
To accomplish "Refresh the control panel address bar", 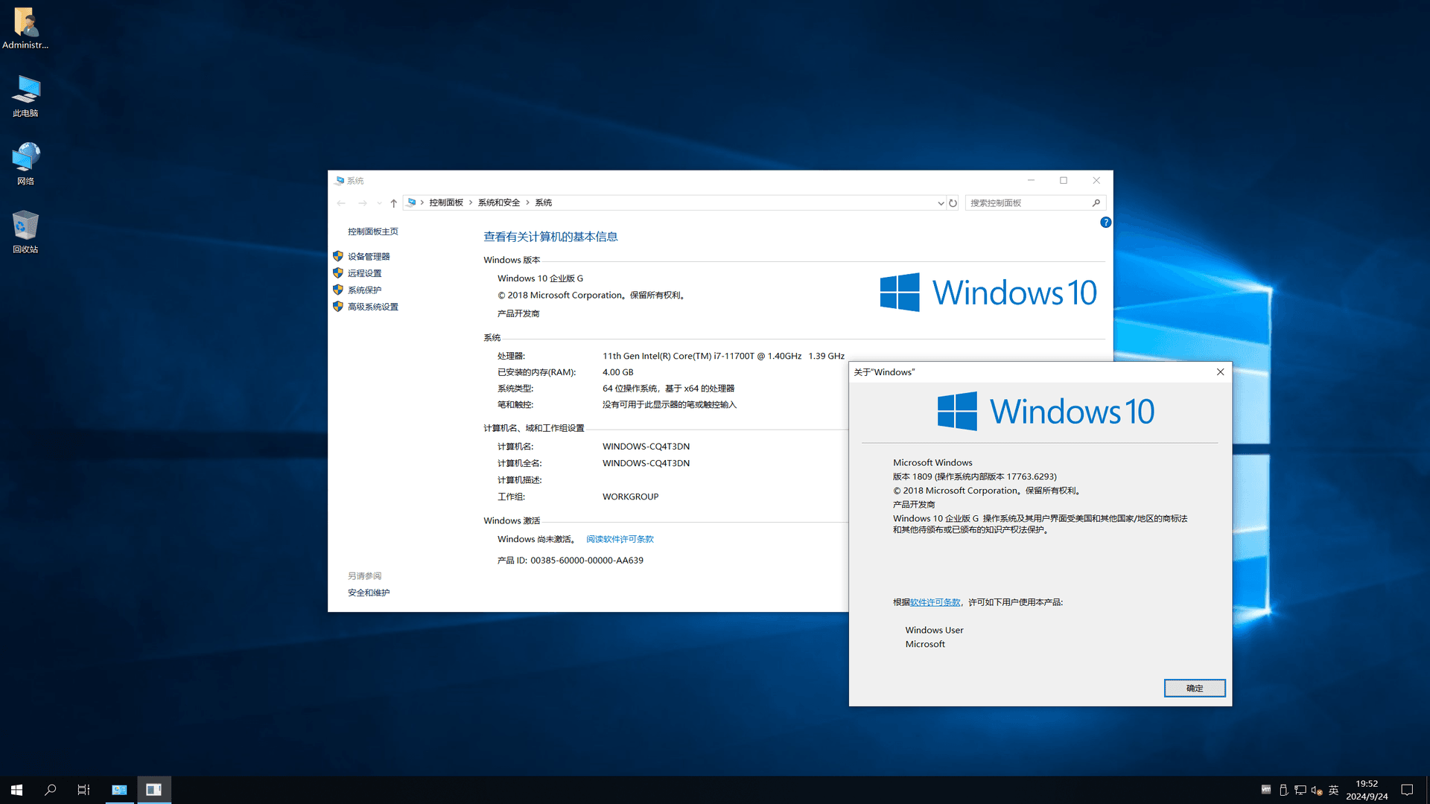I will click(x=953, y=202).
